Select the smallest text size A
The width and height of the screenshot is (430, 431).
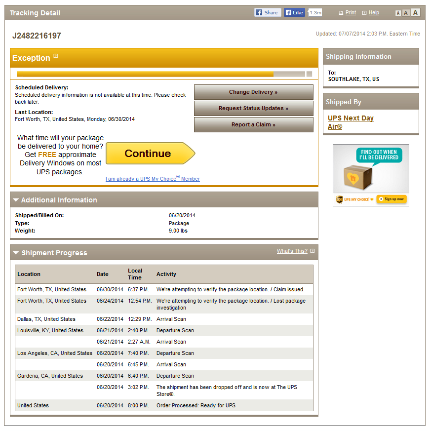(398, 13)
